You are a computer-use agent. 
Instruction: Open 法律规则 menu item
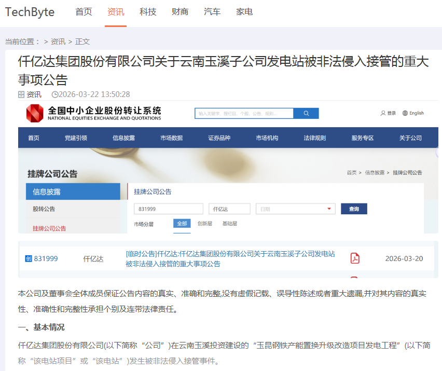315,138
